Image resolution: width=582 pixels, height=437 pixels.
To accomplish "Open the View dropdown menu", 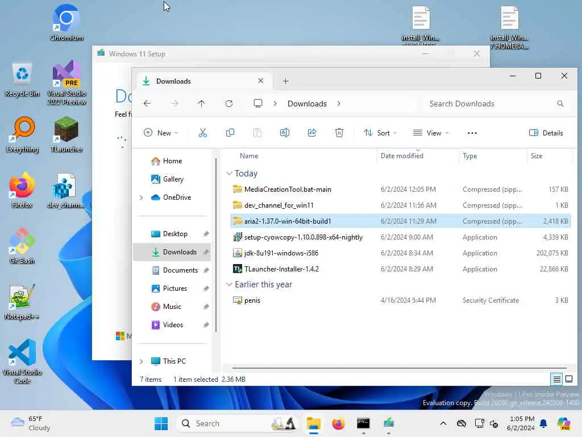I will [431, 133].
